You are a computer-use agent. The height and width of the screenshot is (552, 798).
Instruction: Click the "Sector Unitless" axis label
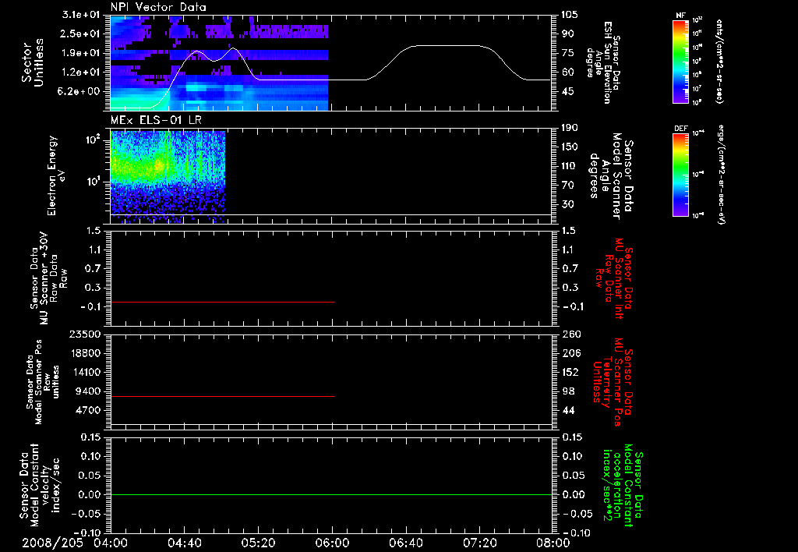point(32,62)
